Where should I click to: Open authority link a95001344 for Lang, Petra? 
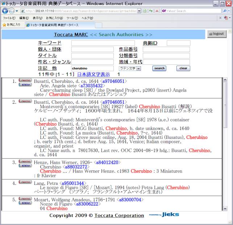tap(73, 183)
